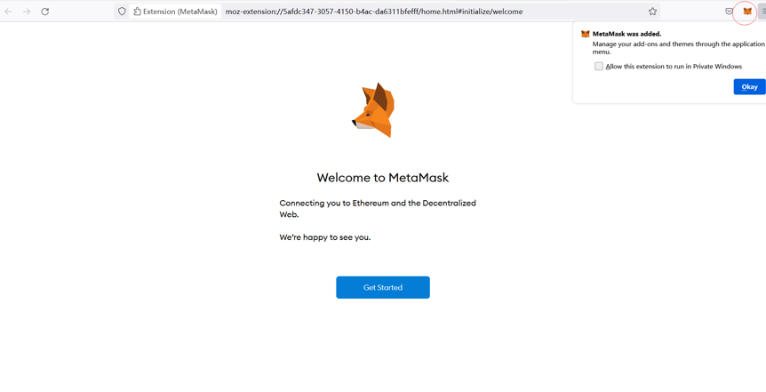Click the 'Welcome to MetaMask' heading
Image resolution: width=766 pixels, height=392 pixels.
382,178
